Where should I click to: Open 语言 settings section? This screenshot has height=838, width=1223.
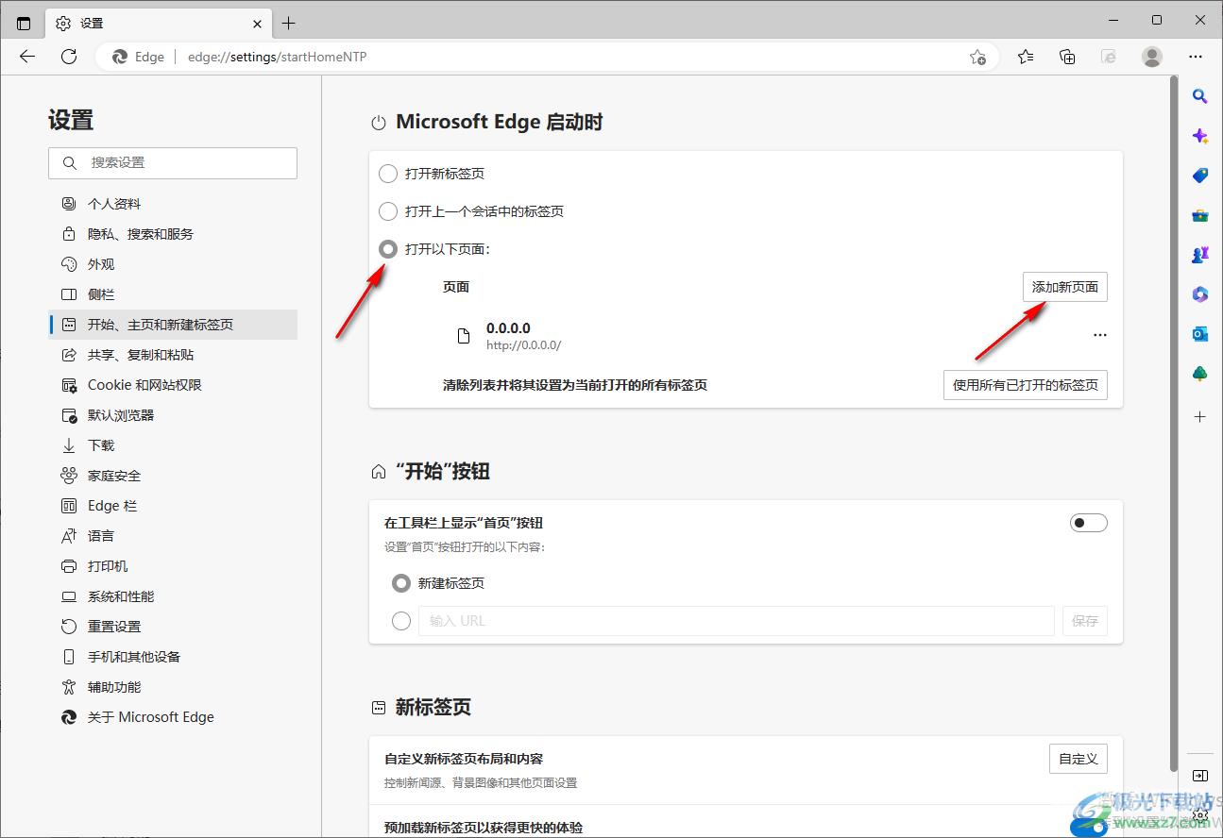coord(173,536)
